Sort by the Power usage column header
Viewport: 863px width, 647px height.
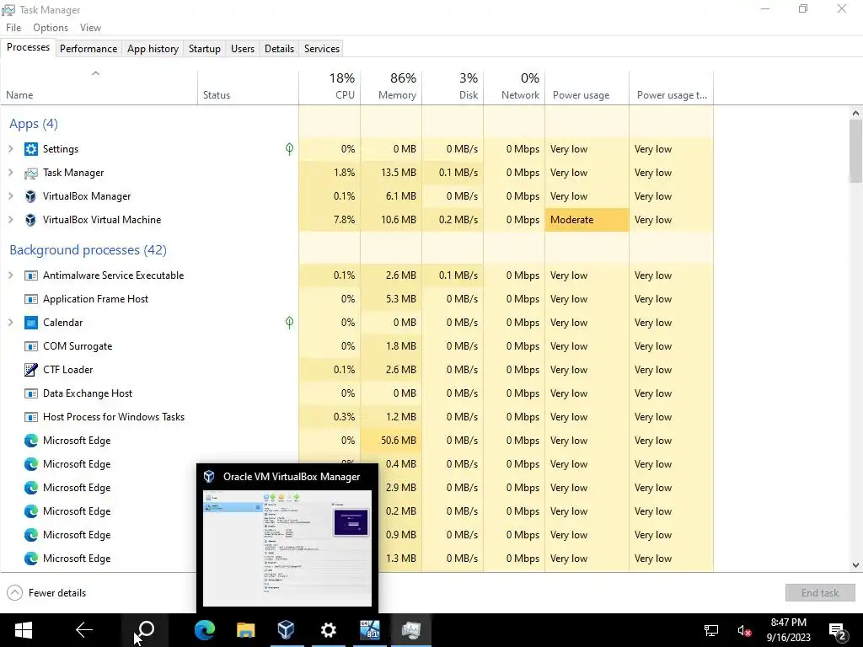coord(587,88)
